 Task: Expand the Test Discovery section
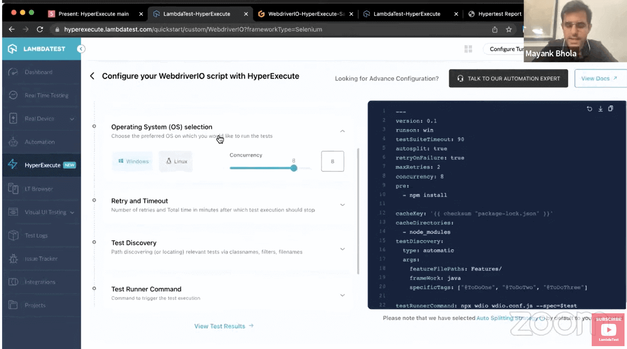coord(343,249)
